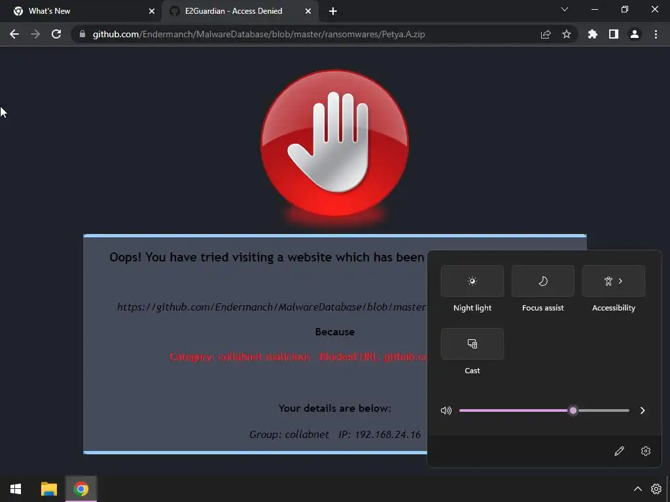This screenshot has width=670, height=502.
Task: Adjust the volume slider
Action: (544, 410)
